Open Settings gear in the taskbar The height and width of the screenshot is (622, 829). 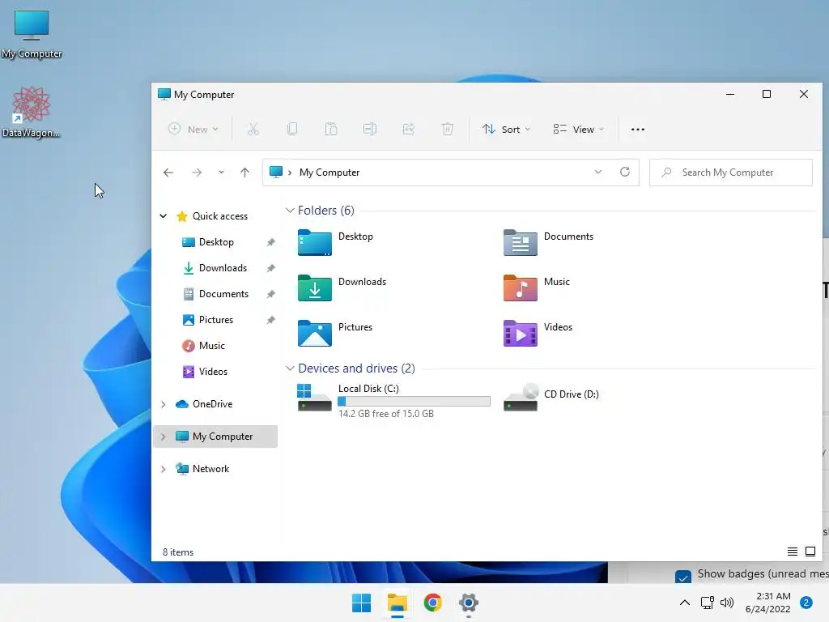coord(469,603)
